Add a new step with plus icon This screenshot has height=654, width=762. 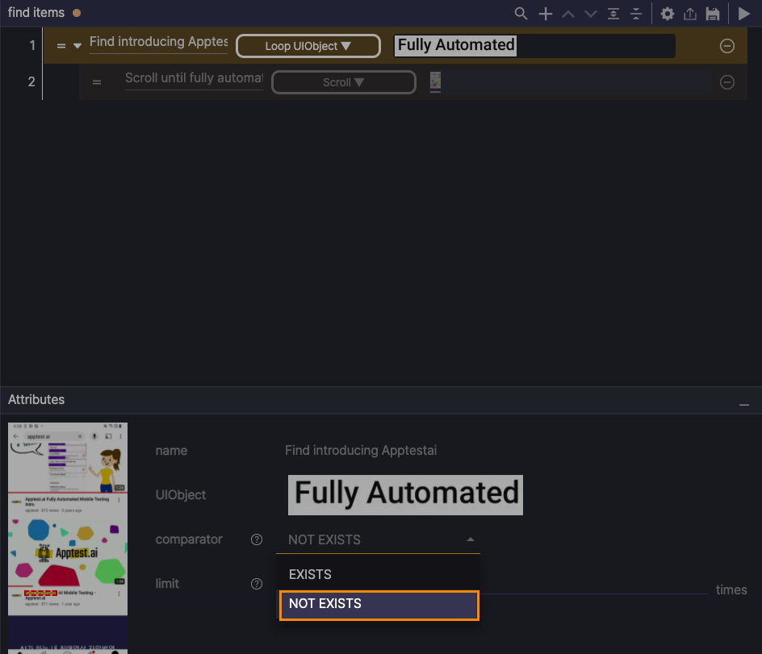click(x=546, y=14)
